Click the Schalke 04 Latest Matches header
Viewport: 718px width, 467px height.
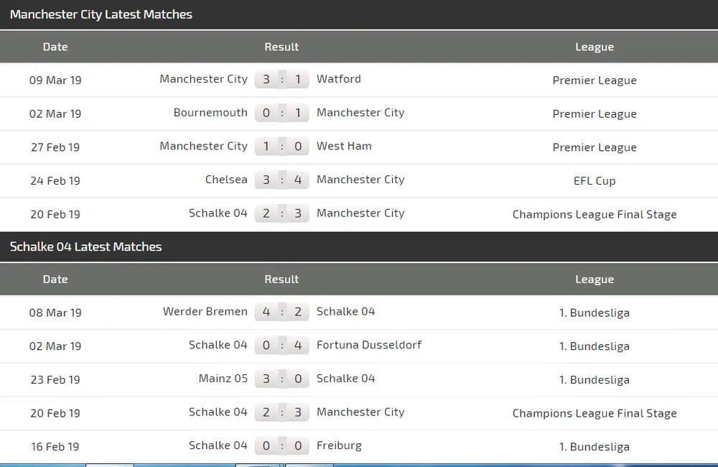(x=86, y=246)
